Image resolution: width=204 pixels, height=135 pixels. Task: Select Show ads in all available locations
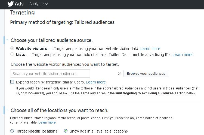(66, 131)
